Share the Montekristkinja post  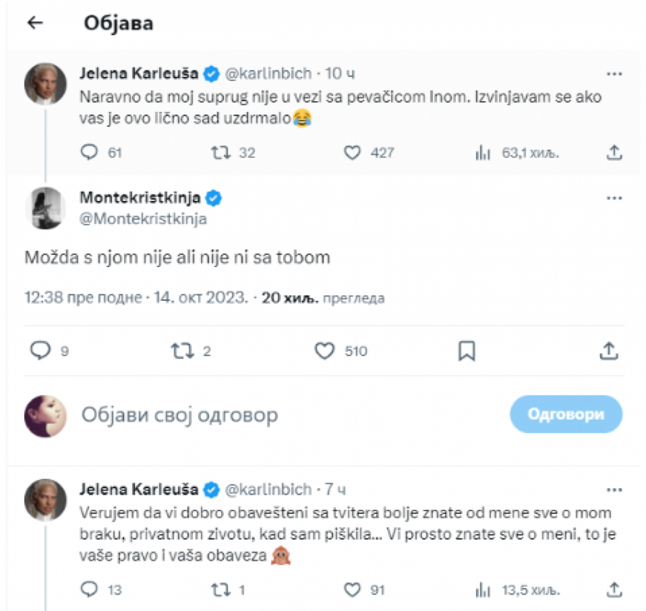click(609, 350)
